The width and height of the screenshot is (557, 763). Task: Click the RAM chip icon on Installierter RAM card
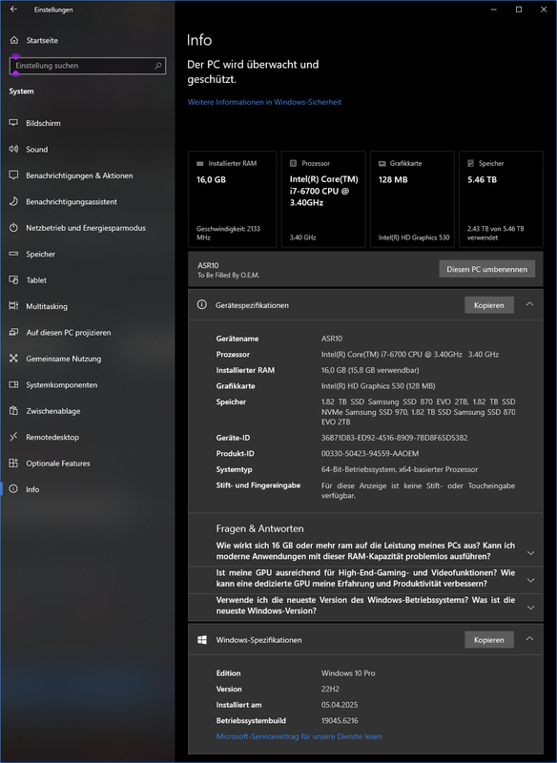200,163
